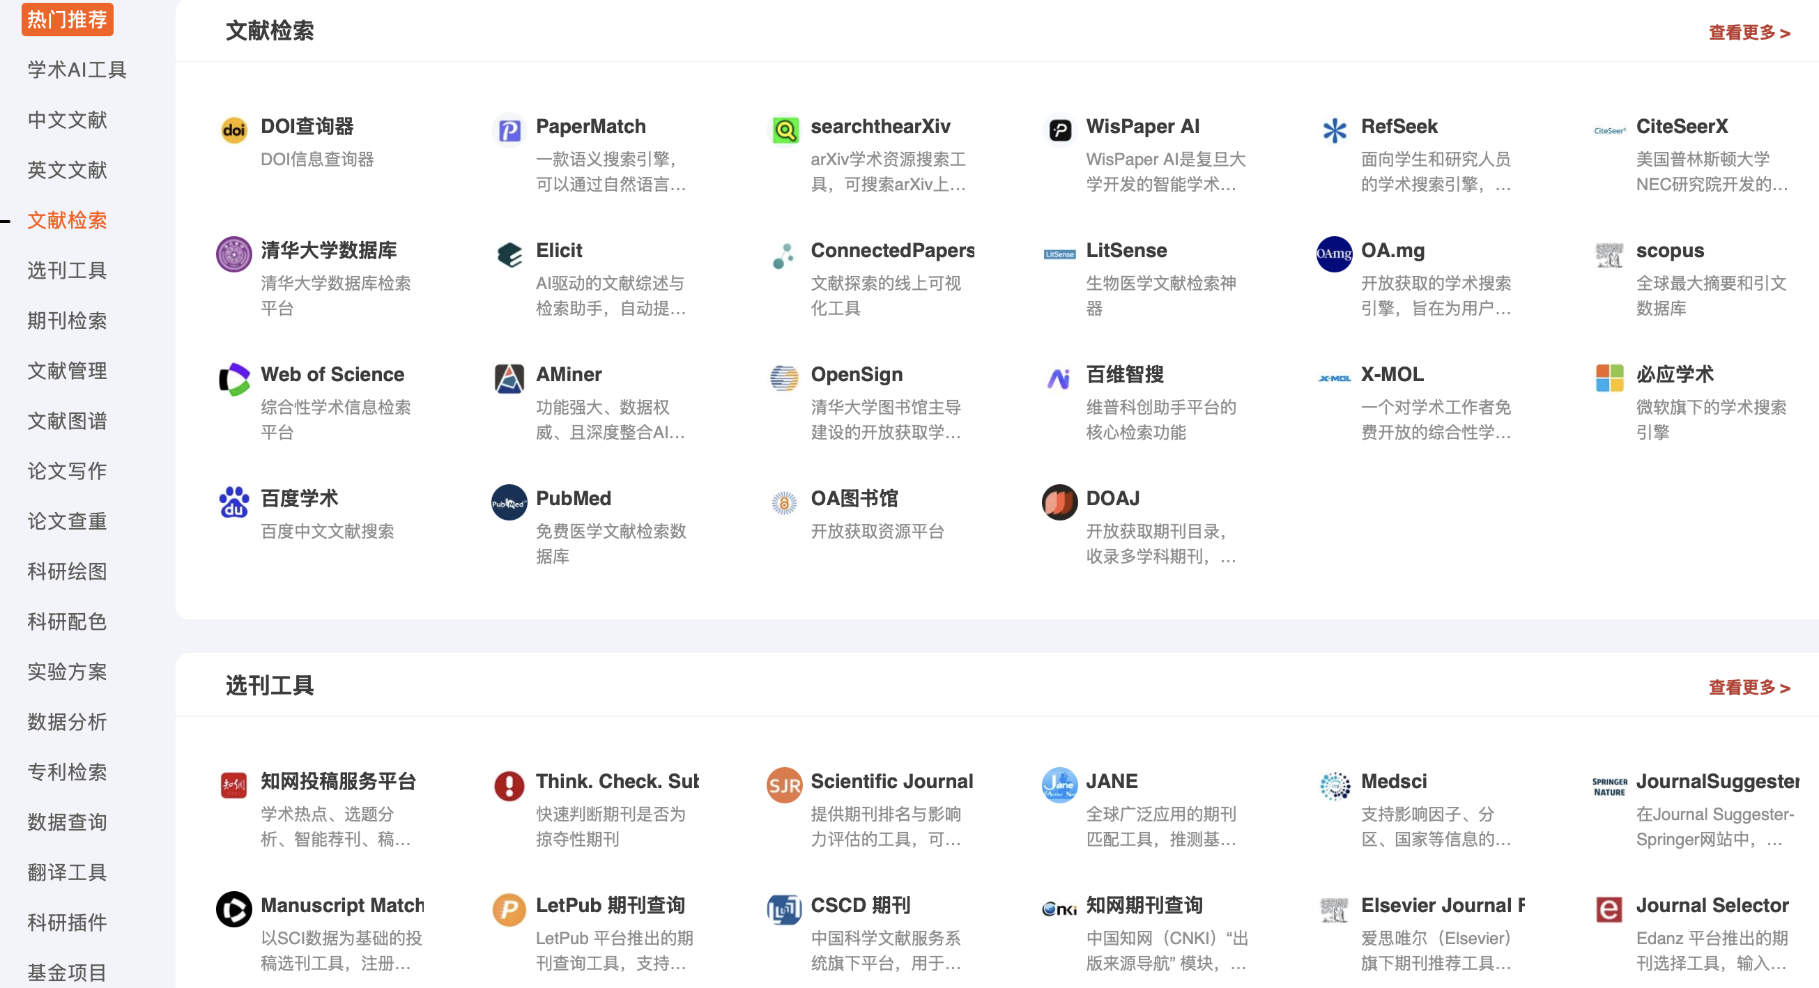Open the 清华大学数据库 purple seal icon
Image resolution: width=1819 pixels, height=988 pixels.
[x=233, y=255]
